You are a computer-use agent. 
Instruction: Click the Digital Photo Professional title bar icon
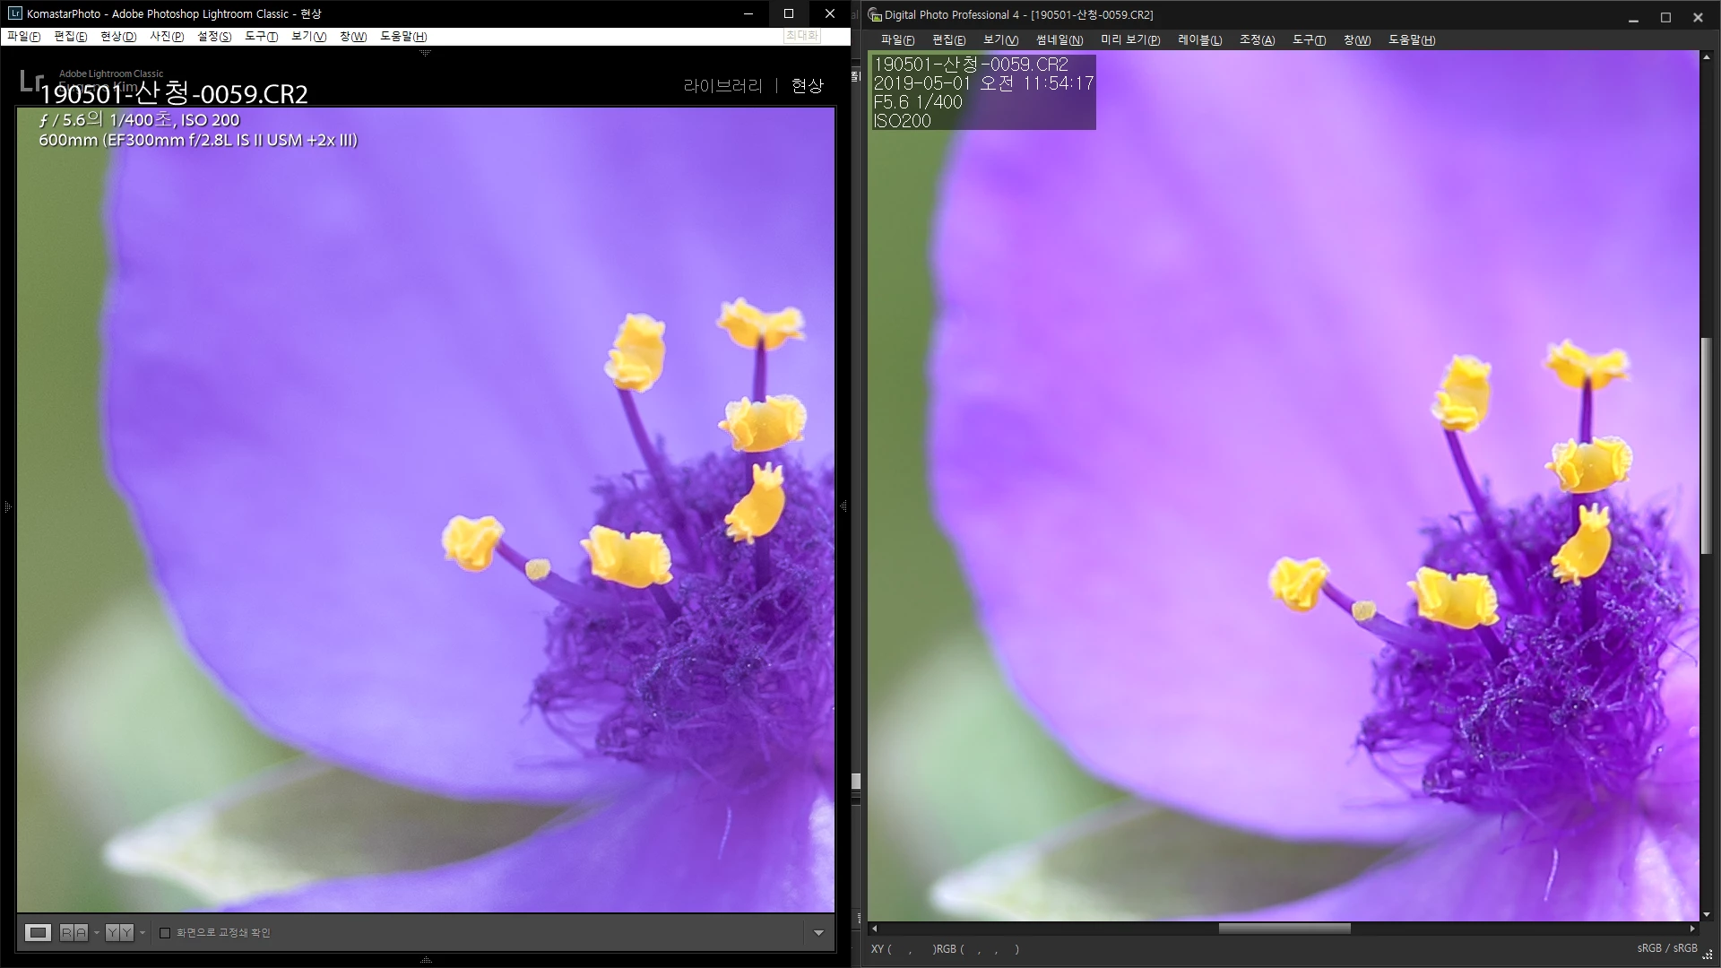(875, 15)
